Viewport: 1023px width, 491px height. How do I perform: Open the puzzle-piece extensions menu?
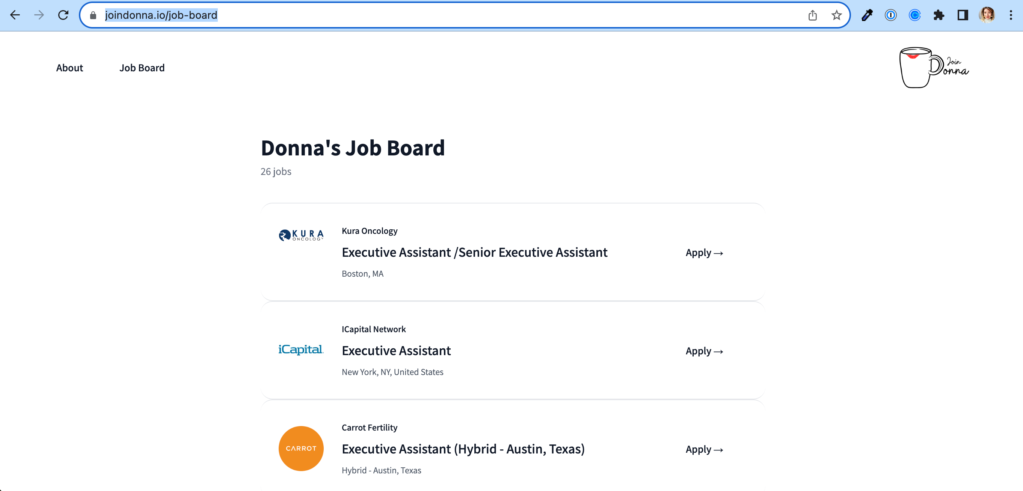(939, 15)
